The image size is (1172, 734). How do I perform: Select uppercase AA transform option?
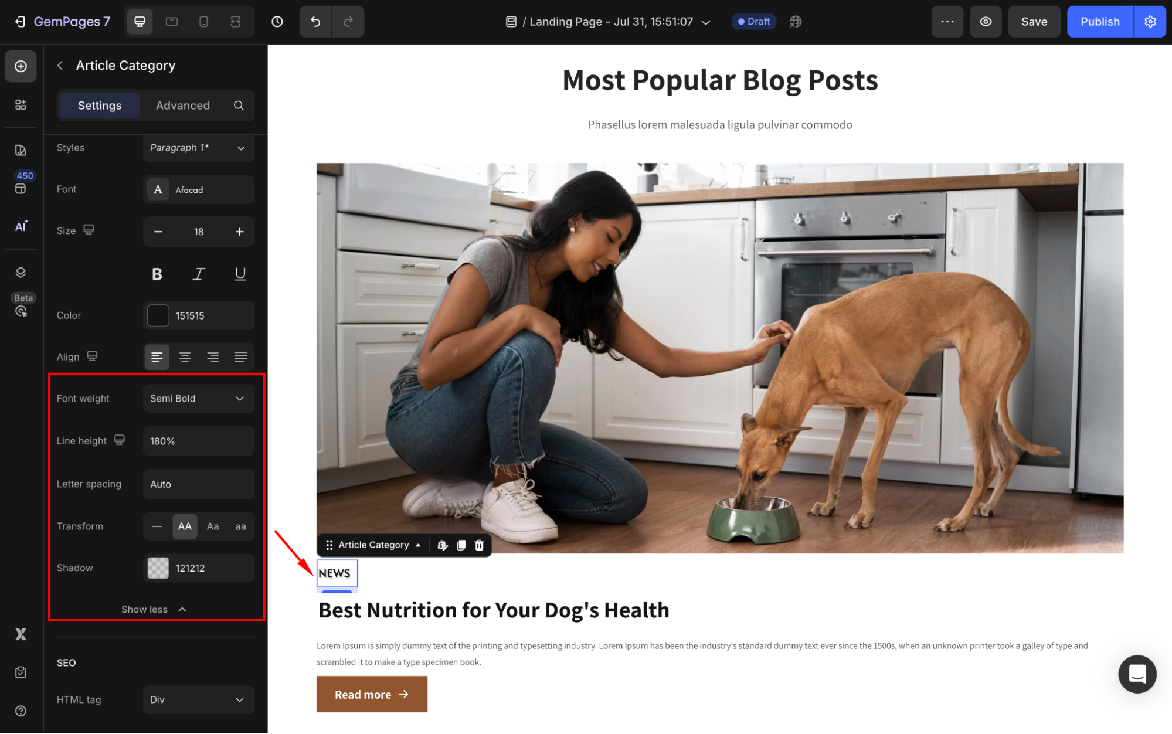click(x=185, y=526)
